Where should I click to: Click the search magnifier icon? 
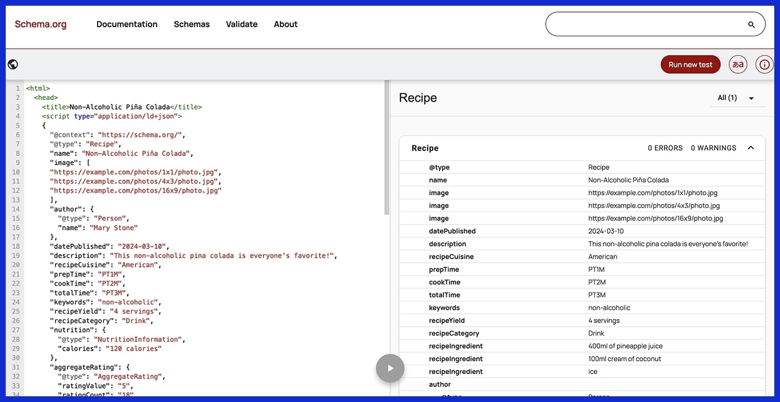pyautogui.click(x=751, y=24)
